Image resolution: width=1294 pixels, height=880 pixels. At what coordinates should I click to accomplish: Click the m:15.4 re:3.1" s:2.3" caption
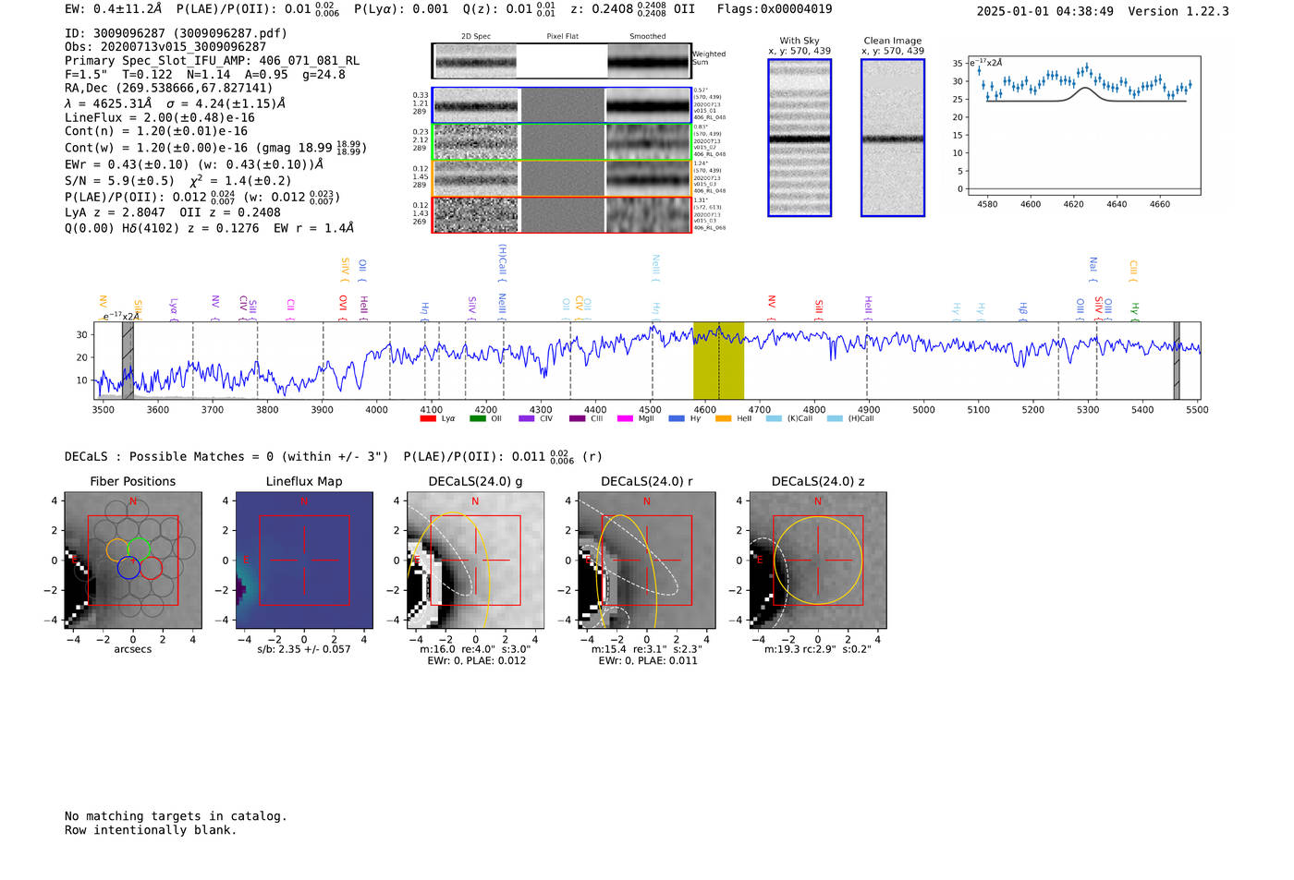(646, 649)
